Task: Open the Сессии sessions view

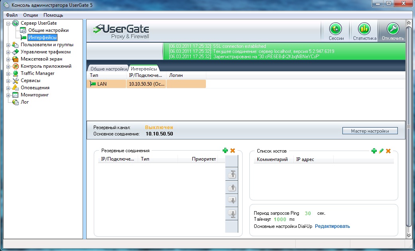Action: pyautogui.click(x=336, y=31)
